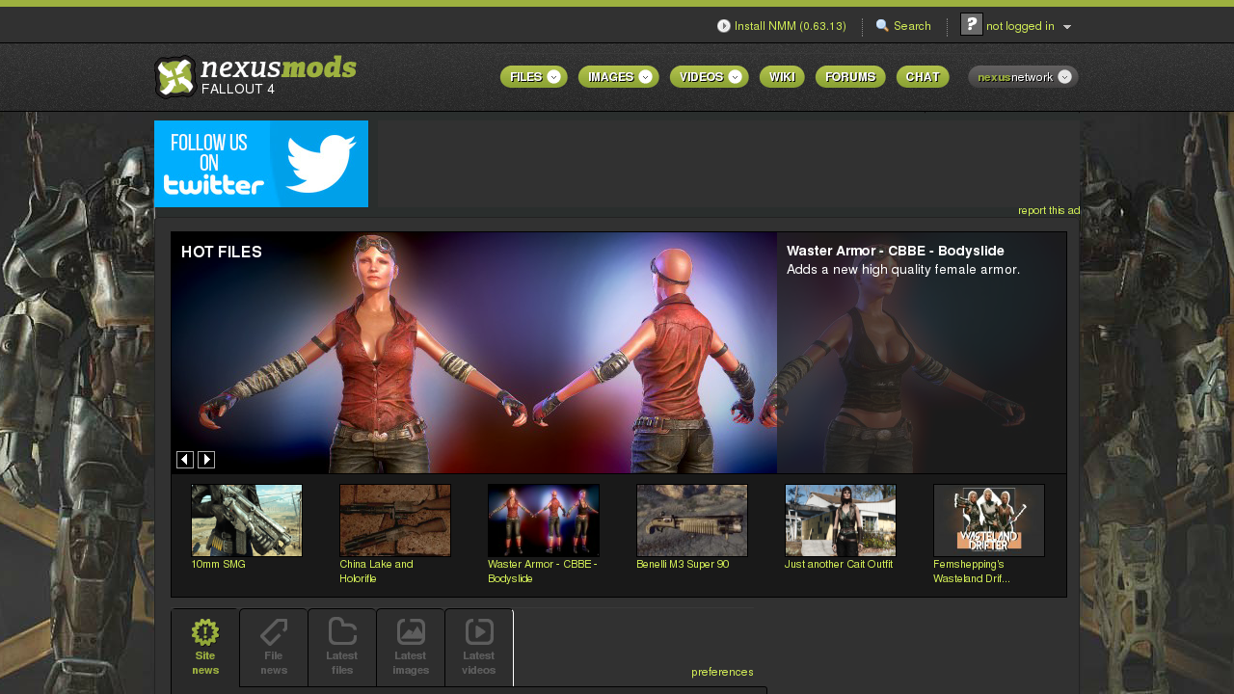Click the Nexus Mods logo icon

pos(175,77)
